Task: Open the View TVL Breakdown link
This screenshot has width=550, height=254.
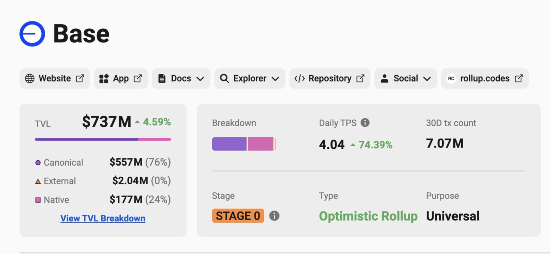Action: click(x=103, y=218)
